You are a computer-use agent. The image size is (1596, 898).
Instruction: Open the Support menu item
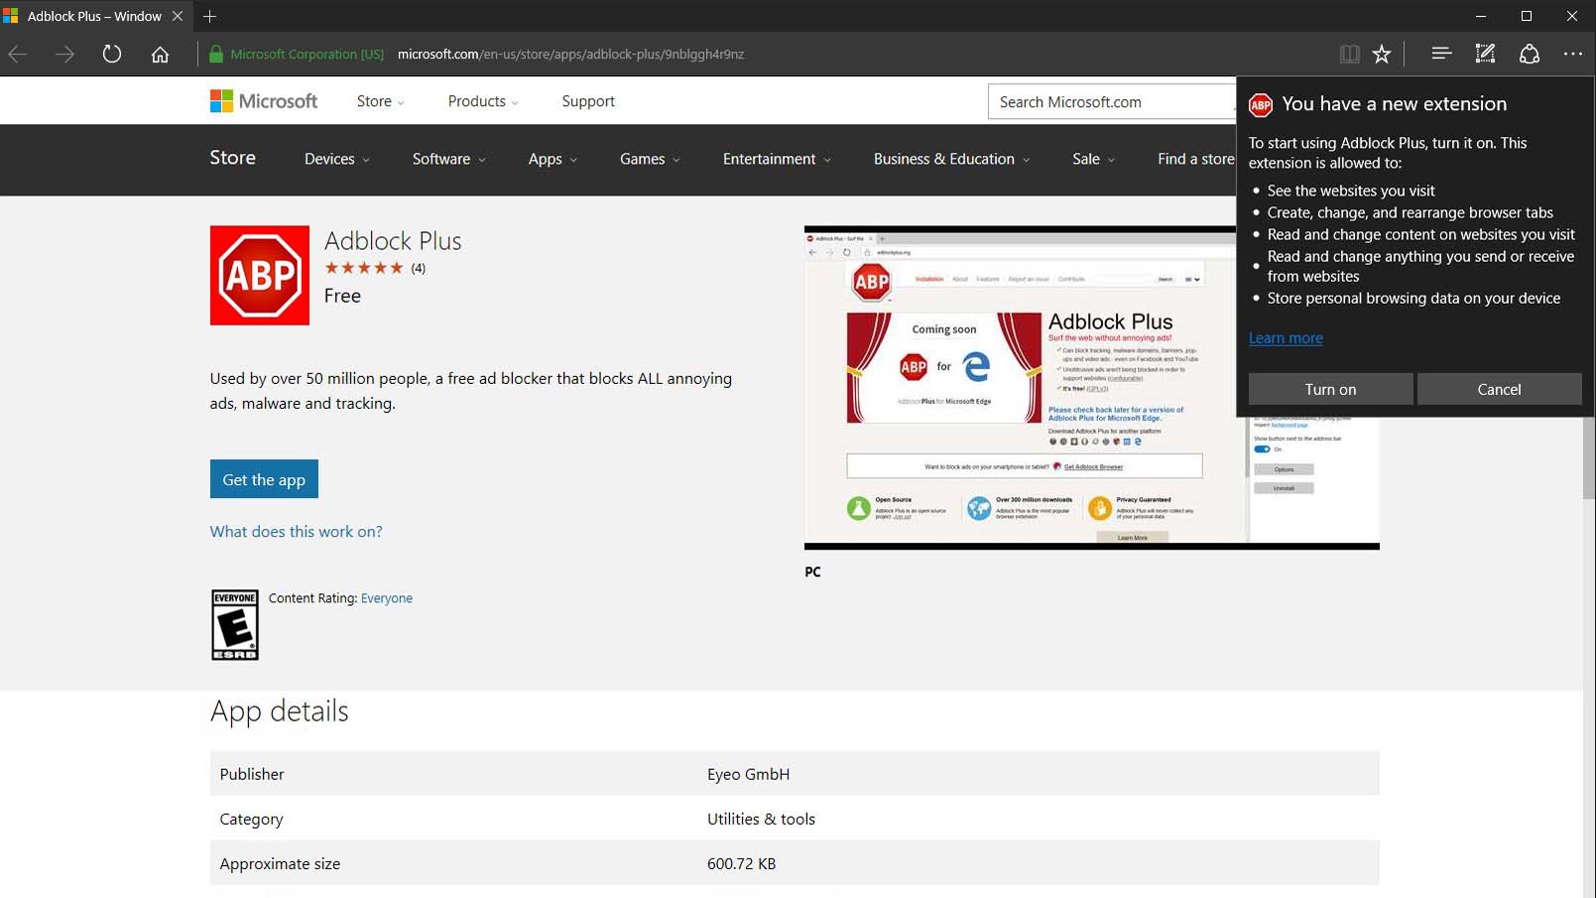point(587,100)
